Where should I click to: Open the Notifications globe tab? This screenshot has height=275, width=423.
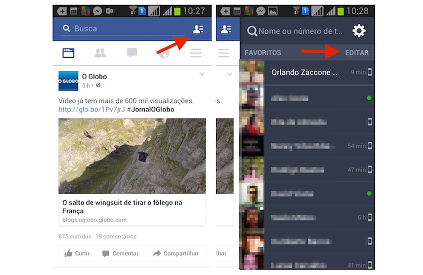point(164,53)
